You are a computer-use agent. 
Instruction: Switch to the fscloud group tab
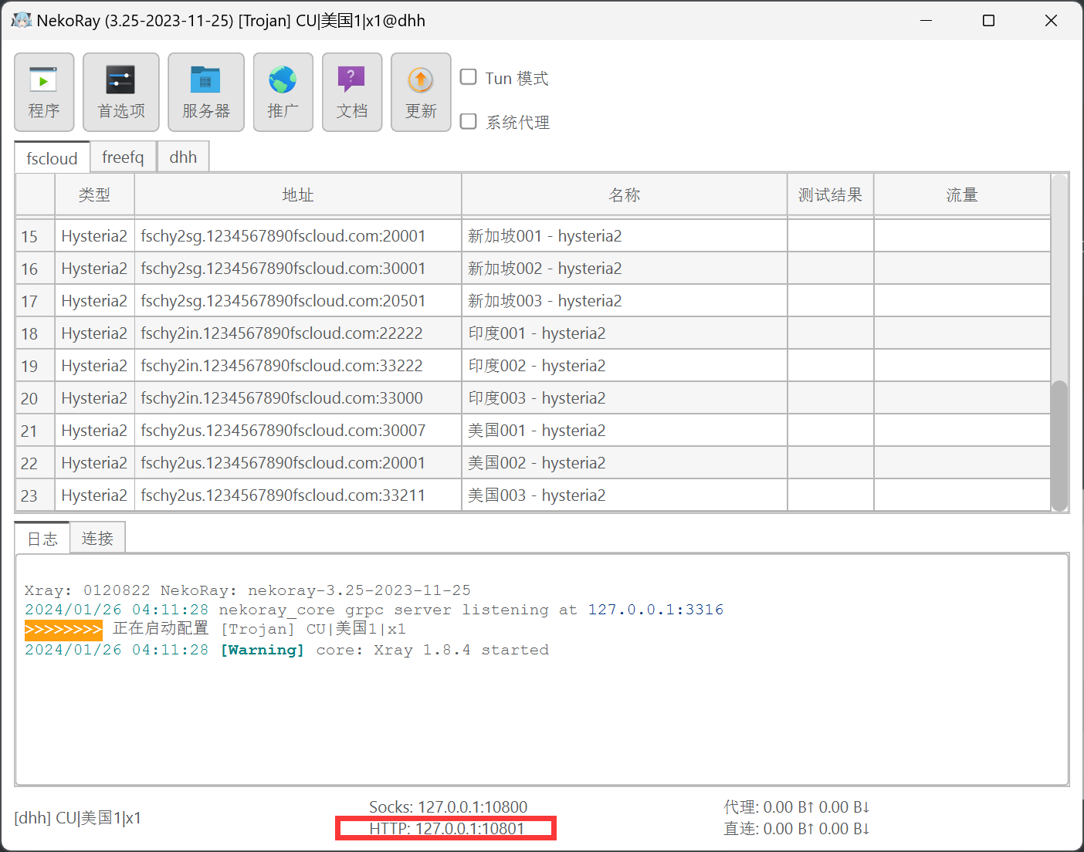[x=53, y=157]
